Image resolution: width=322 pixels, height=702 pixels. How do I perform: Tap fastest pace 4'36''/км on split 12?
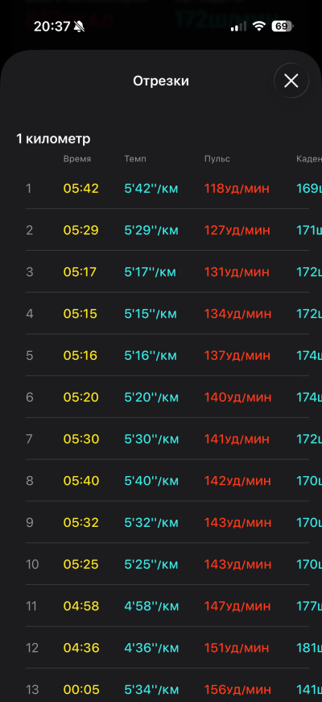pyautogui.click(x=151, y=648)
